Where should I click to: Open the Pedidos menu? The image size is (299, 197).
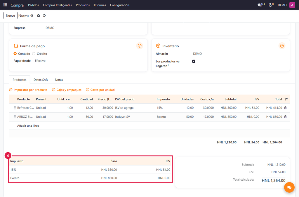click(33, 5)
